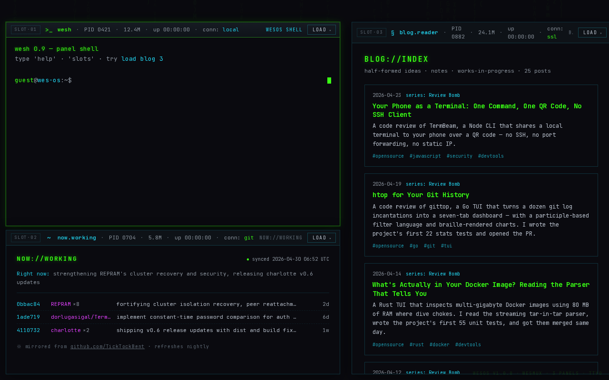Open github.com/TickTockBent link

click(x=108, y=347)
